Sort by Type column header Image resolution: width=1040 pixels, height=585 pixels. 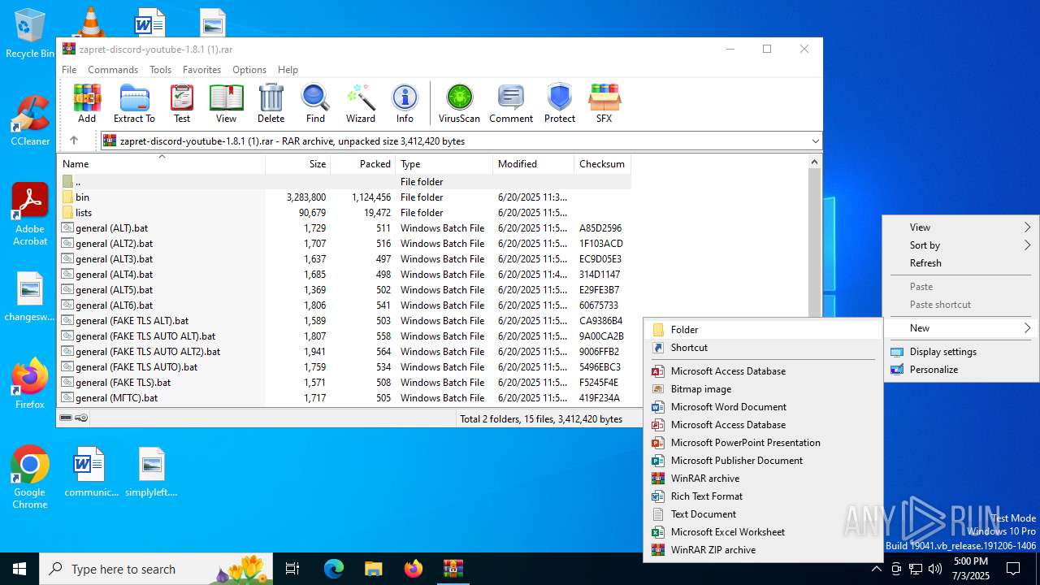[x=444, y=164]
